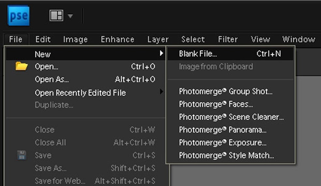Open the Layer menu
The image size is (321, 186).
click(x=158, y=39)
